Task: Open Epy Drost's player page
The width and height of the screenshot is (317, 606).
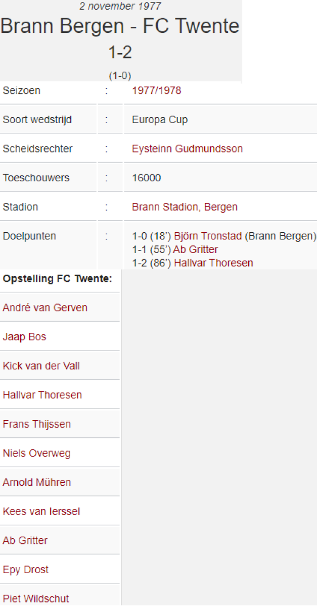Action: (x=25, y=570)
